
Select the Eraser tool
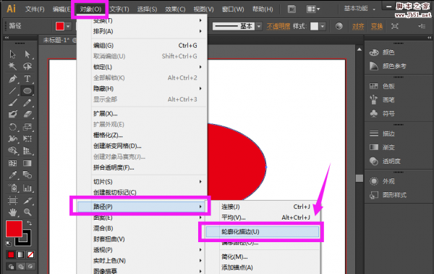click(x=27, y=115)
